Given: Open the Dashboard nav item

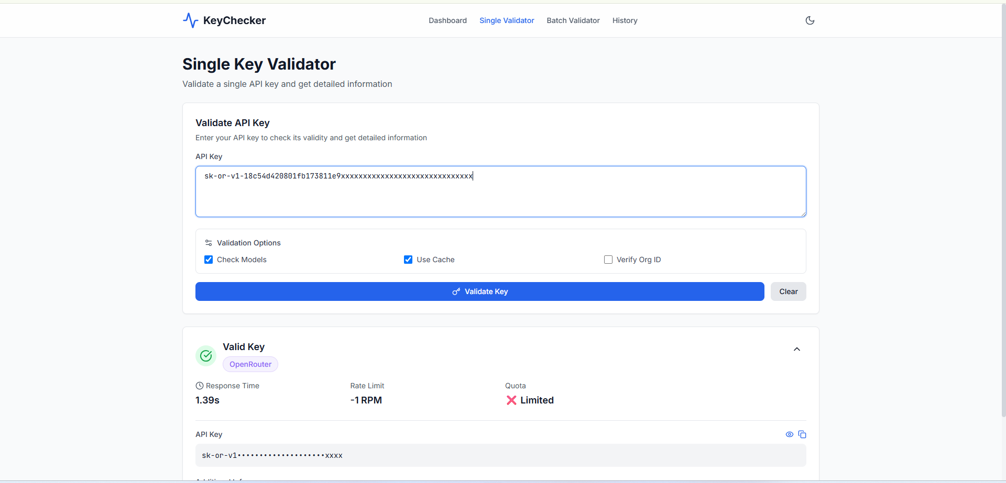Looking at the screenshot, I should pyautogui.click(x=447, y=20).
